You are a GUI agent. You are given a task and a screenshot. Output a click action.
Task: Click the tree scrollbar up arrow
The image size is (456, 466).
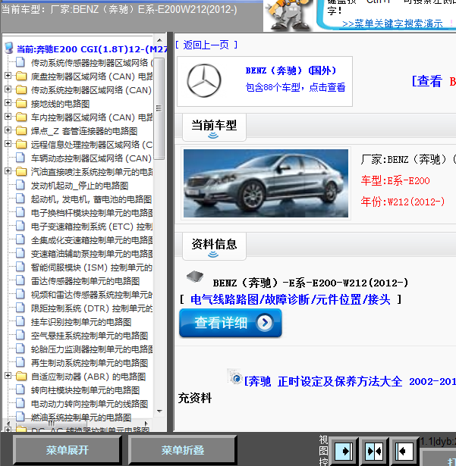point(159,40)
